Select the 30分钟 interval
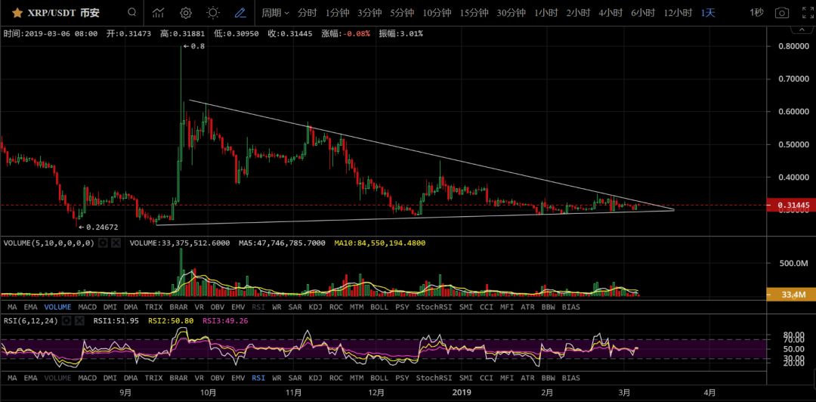Image resolution: width=816 pixels, height=402 pixels. (x=511, y=13)
